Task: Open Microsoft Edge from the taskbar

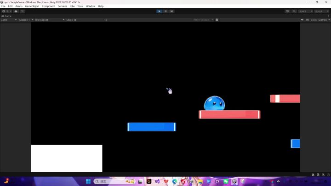Action: [175, 181]
